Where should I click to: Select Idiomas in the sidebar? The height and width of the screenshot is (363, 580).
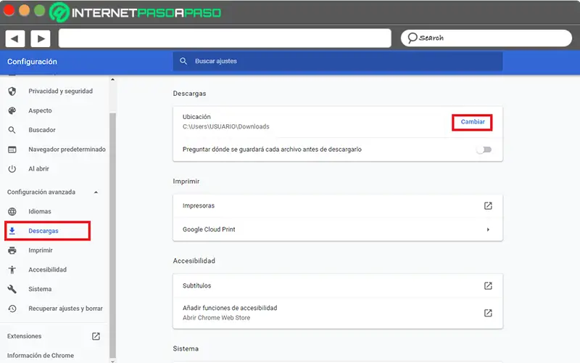pos(40,211)
